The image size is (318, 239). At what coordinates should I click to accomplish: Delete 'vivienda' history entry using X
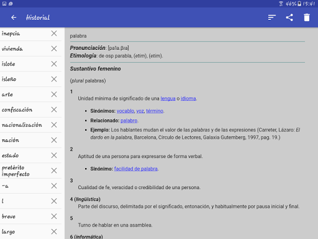(x=54, y=49)
